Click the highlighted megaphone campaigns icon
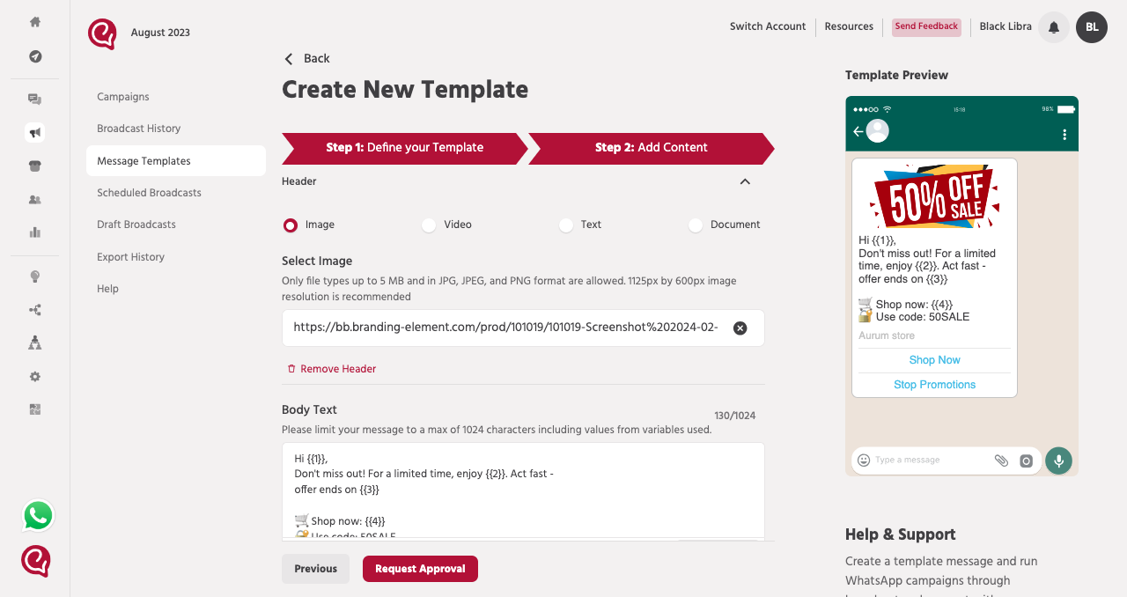The height and width of the screenshot is (597, 1127). tap(34, 131)
